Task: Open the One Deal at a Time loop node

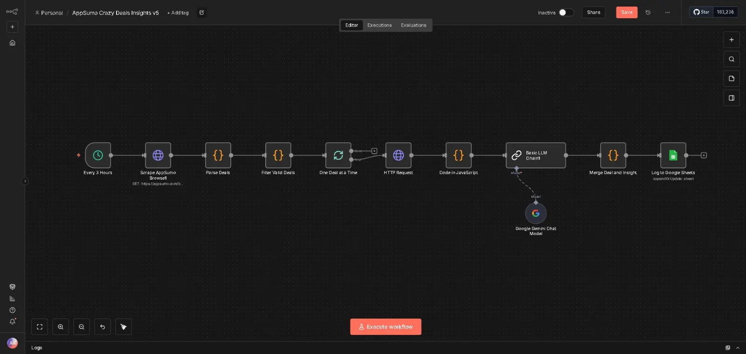Action: tap(338, 155)
